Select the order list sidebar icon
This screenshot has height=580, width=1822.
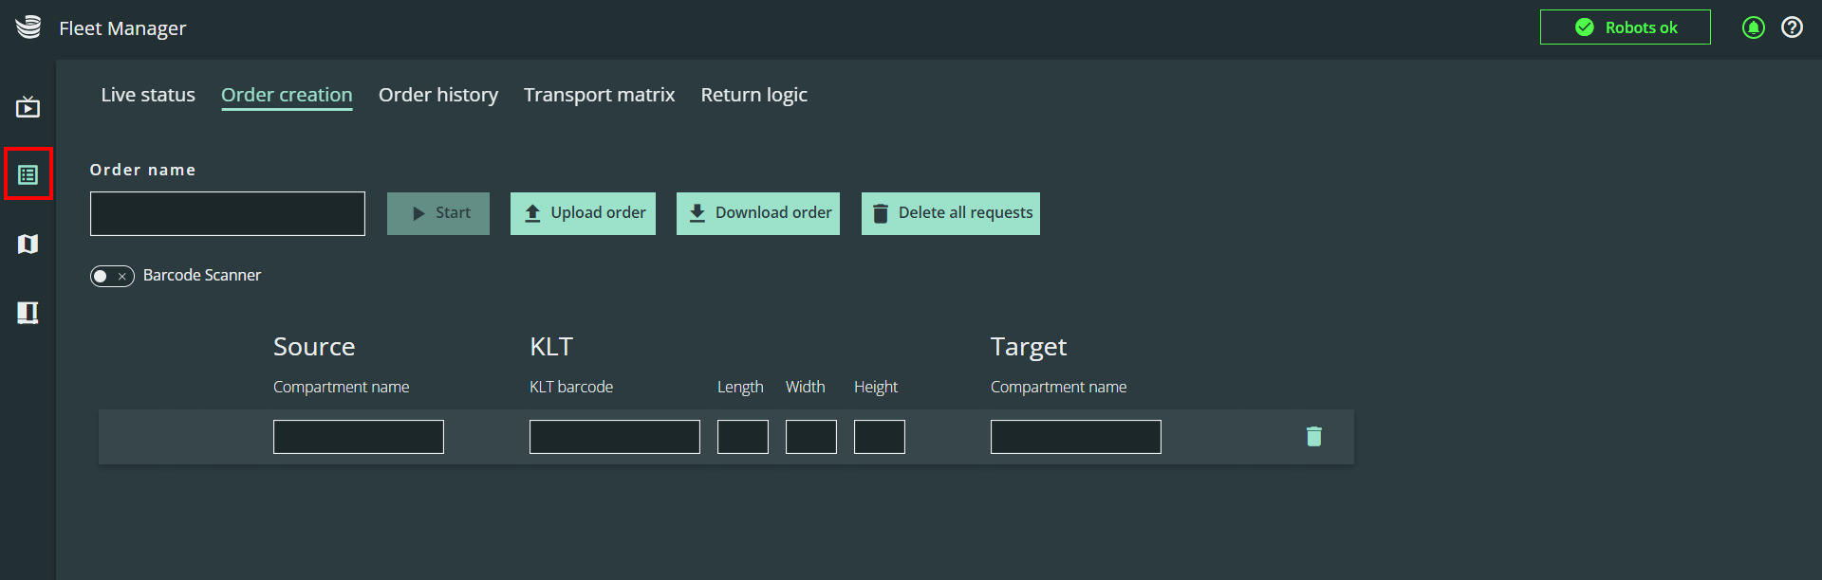(x=28, y=174)
